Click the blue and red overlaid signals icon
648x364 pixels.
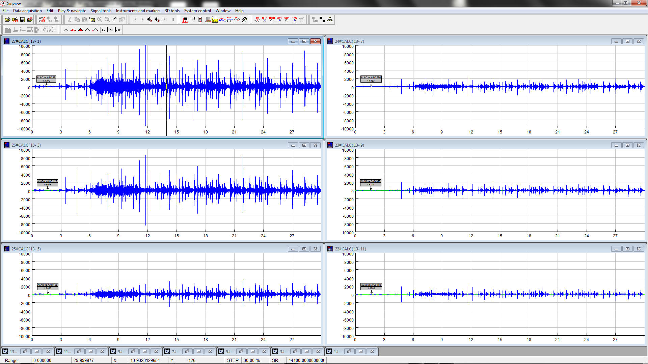[x=222, y=20]
